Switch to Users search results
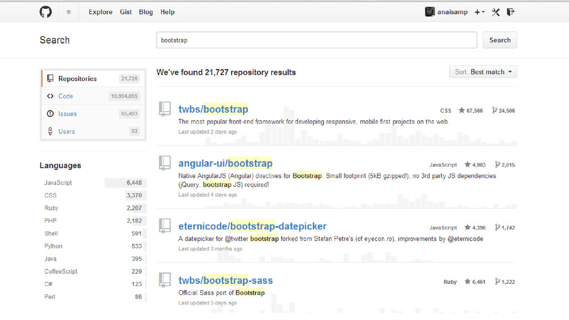This screenshot has height=320, width=569. pos(93,131)
